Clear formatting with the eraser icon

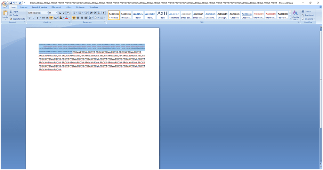pyautogui.click(x=68, y=13)
